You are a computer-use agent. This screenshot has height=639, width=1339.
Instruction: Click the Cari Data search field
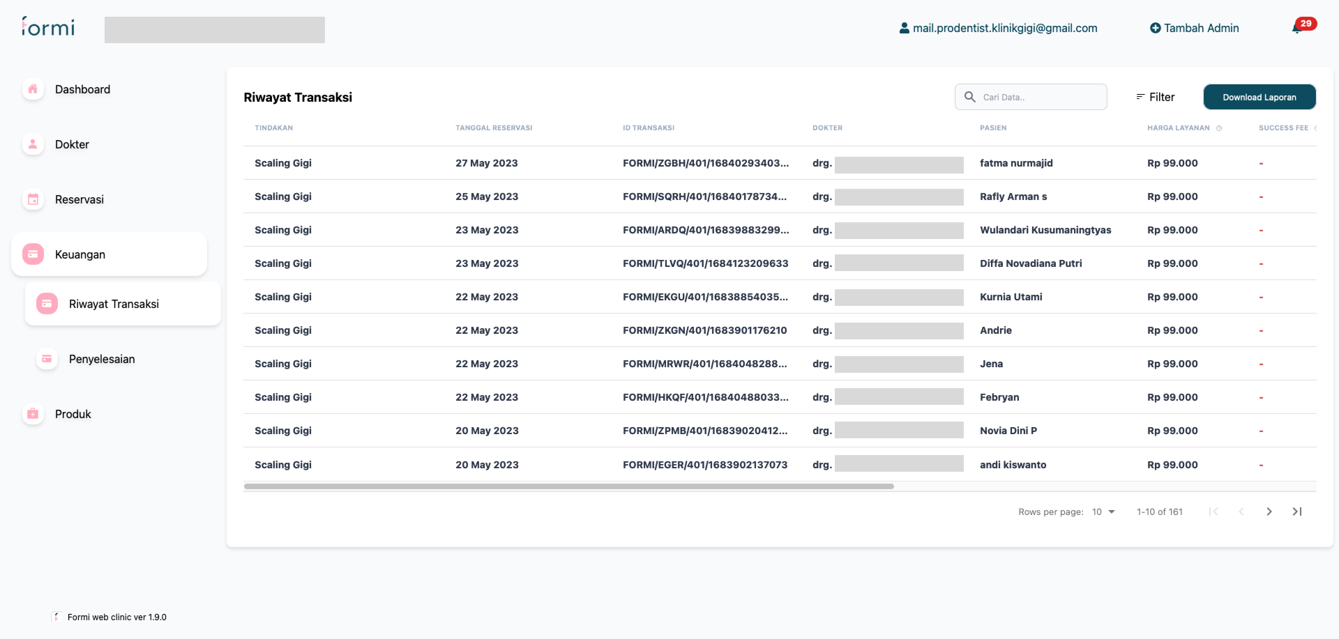coord(1039,97)
